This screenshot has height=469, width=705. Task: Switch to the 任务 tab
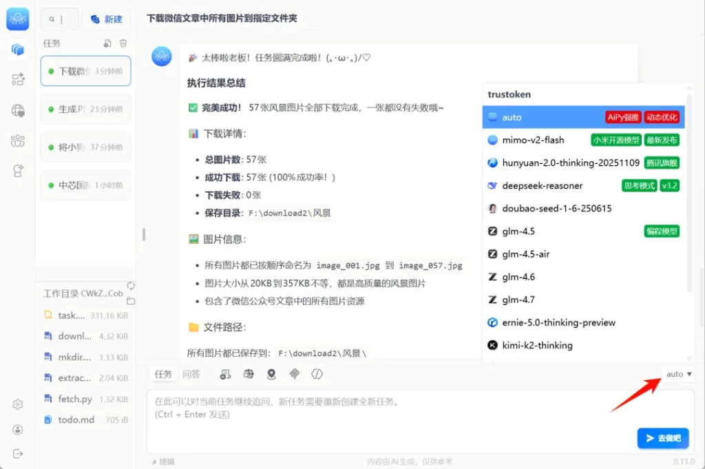pyautogui.click(x=163, y=374)
